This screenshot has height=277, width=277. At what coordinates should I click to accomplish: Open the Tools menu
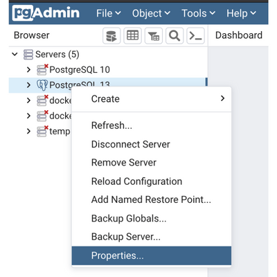click(198, 13)
